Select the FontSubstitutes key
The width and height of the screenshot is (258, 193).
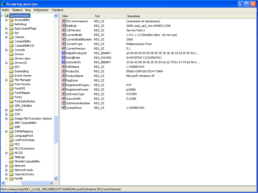tap(25, 101)
